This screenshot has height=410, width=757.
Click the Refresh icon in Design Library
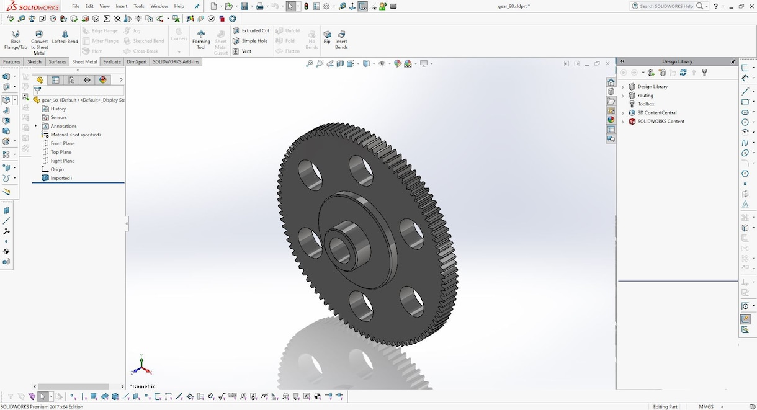click(x=683, y=73)
